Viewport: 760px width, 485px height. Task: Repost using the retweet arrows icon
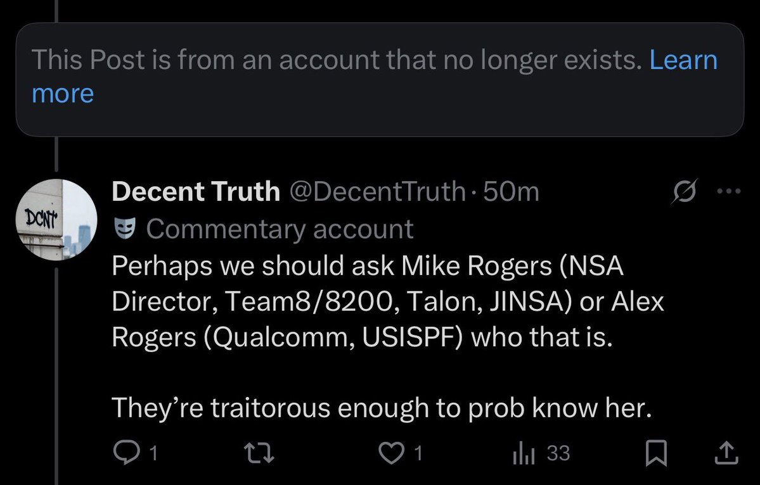click(261, 453)
